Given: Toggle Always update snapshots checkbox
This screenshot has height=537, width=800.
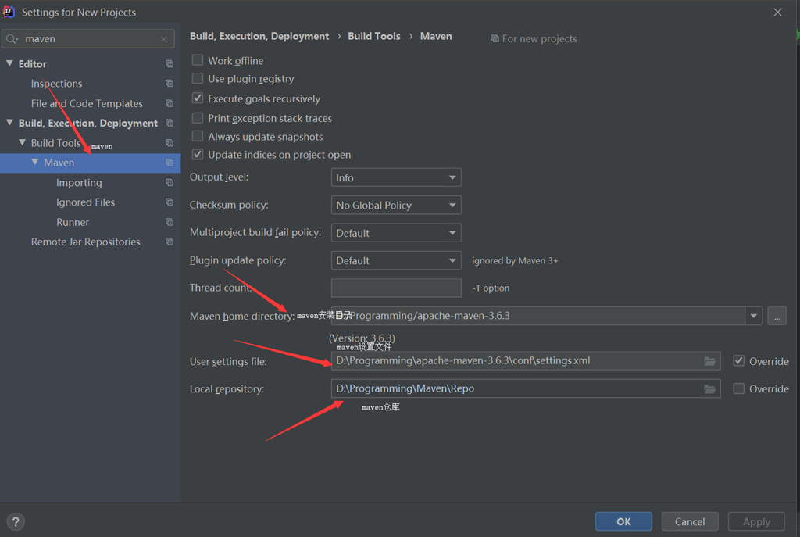Looking at the screenshot, I should (198, 136).
